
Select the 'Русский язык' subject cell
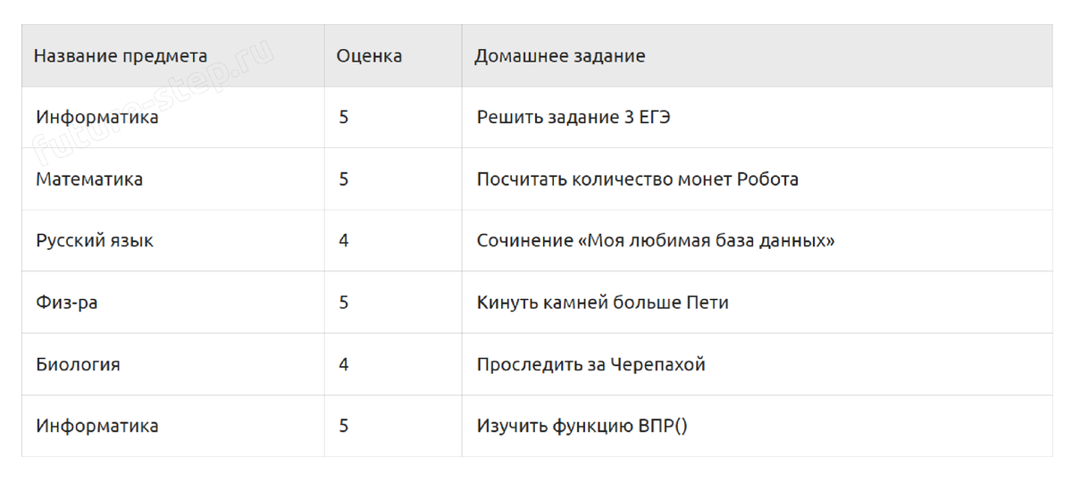tap(173, 240)
